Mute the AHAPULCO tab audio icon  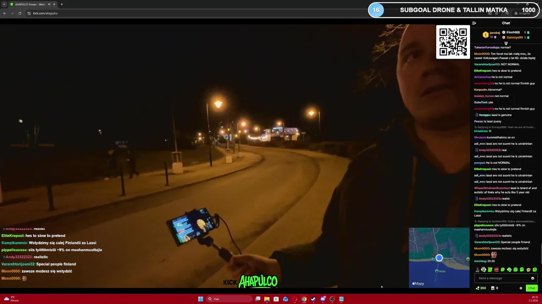point(49,4)
